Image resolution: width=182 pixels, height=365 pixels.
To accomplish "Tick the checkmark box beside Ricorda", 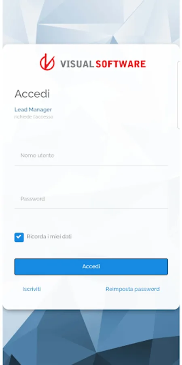I will point(19,237).
